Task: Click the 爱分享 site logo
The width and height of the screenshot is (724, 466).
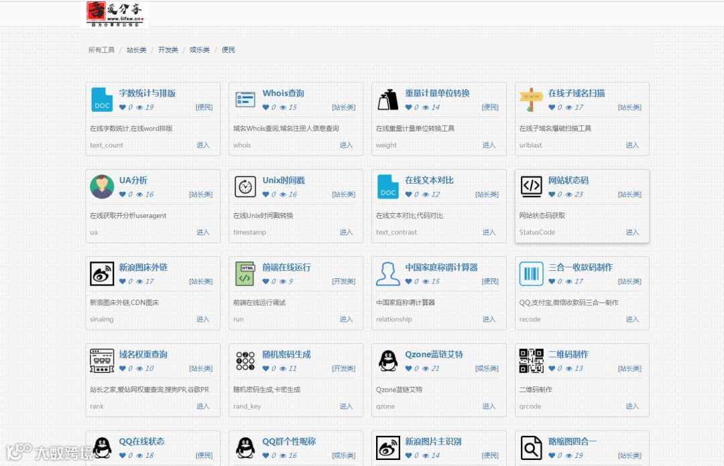Action: coord(115,14)
